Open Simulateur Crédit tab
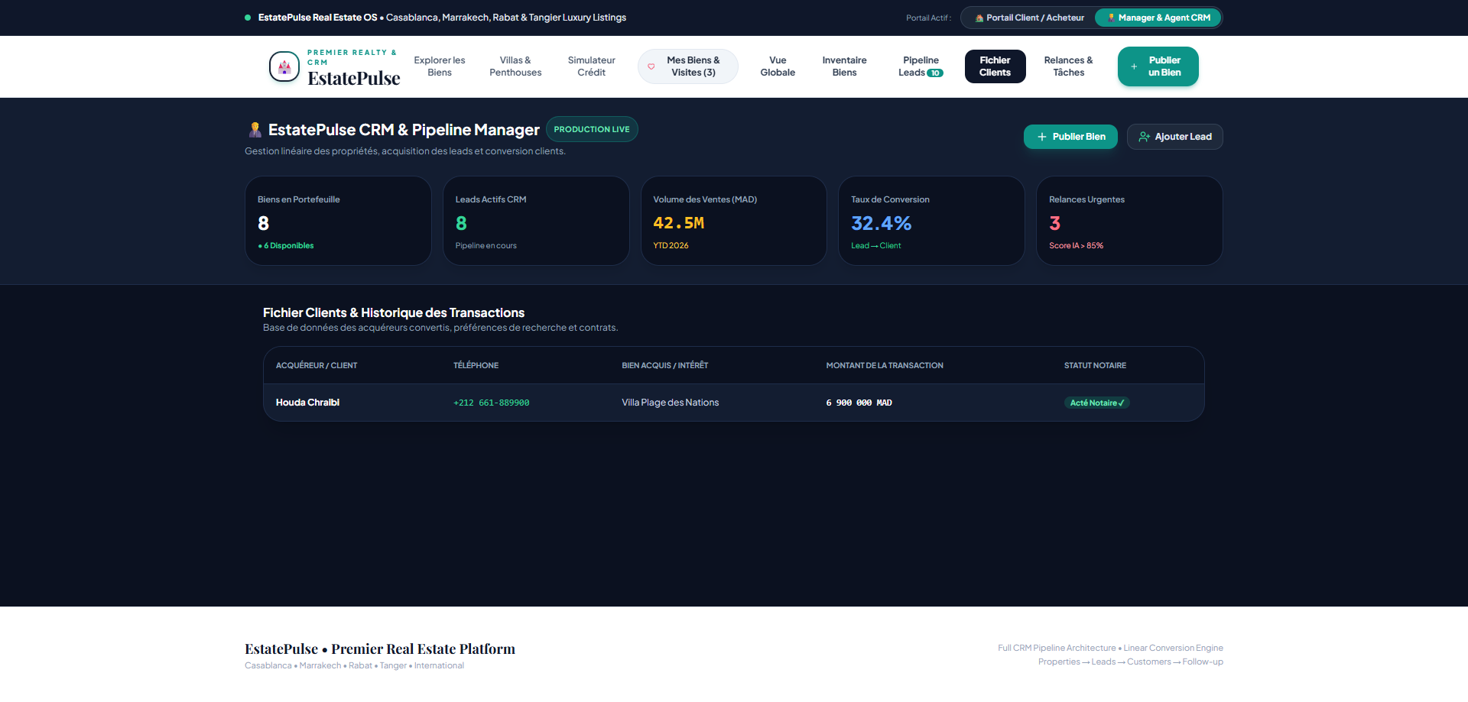This screenshot has height=702, width=1468. click(x=591, y=66)
